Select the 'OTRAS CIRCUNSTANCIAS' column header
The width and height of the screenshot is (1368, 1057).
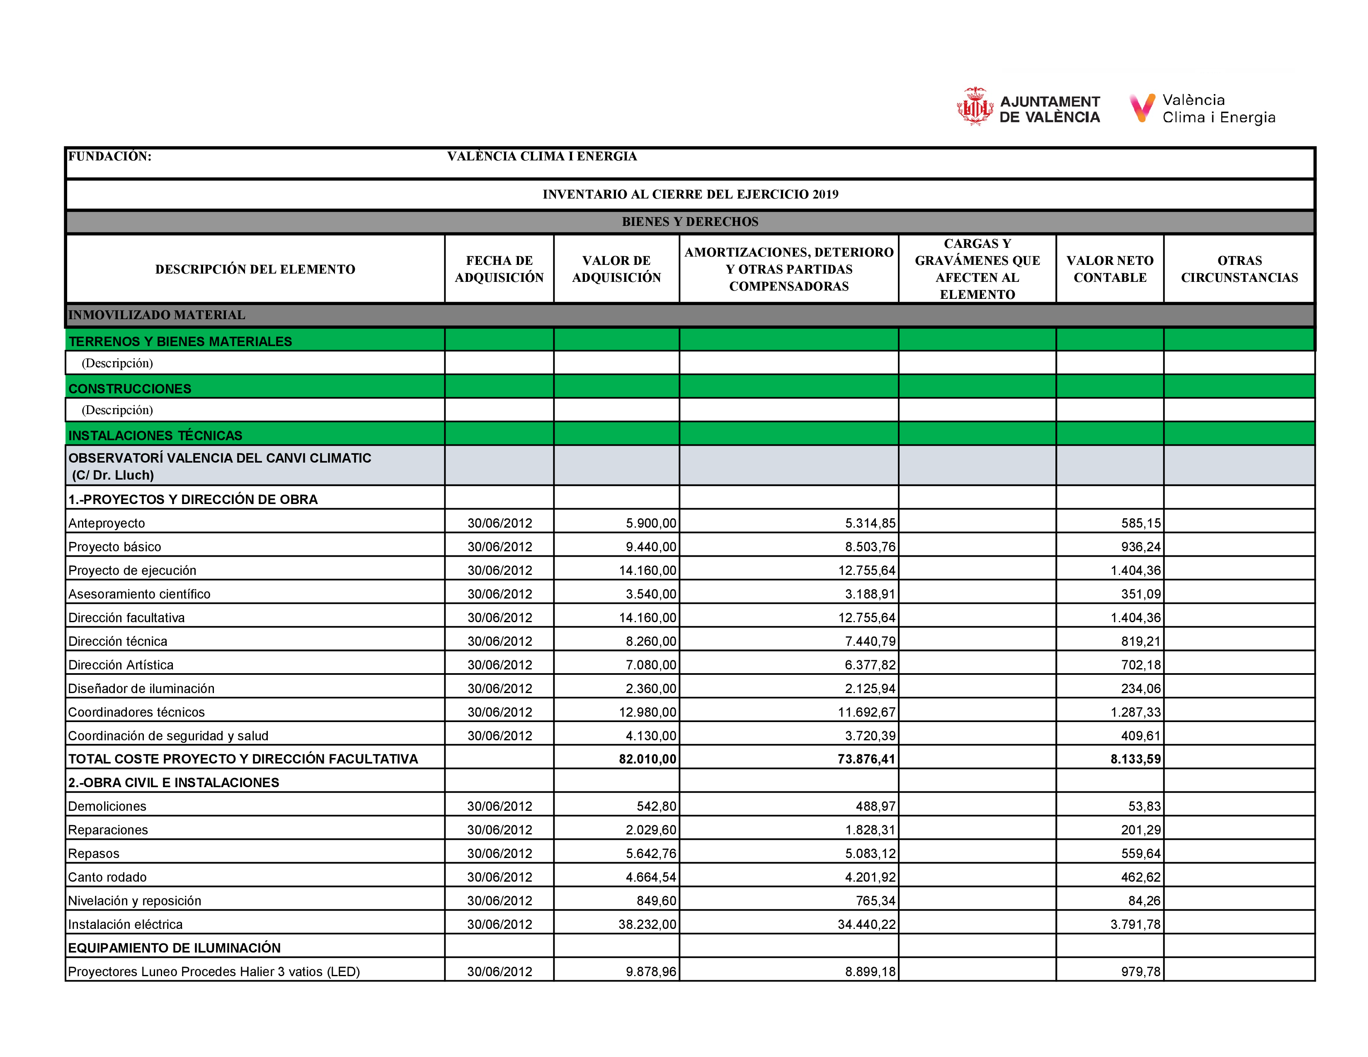(1239, 269)
